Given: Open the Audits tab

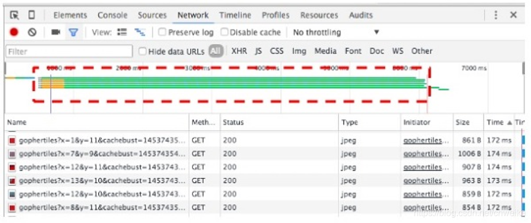Looking at the screenshot, I should click(x=361, y=15).
